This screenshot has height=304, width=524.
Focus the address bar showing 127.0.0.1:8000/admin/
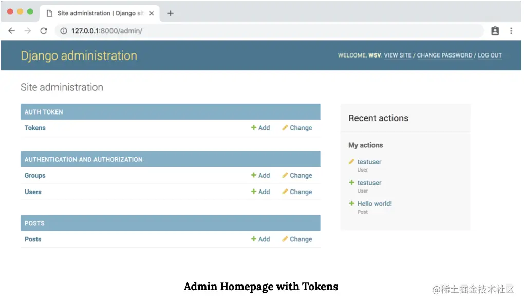(x=269, y=31)
